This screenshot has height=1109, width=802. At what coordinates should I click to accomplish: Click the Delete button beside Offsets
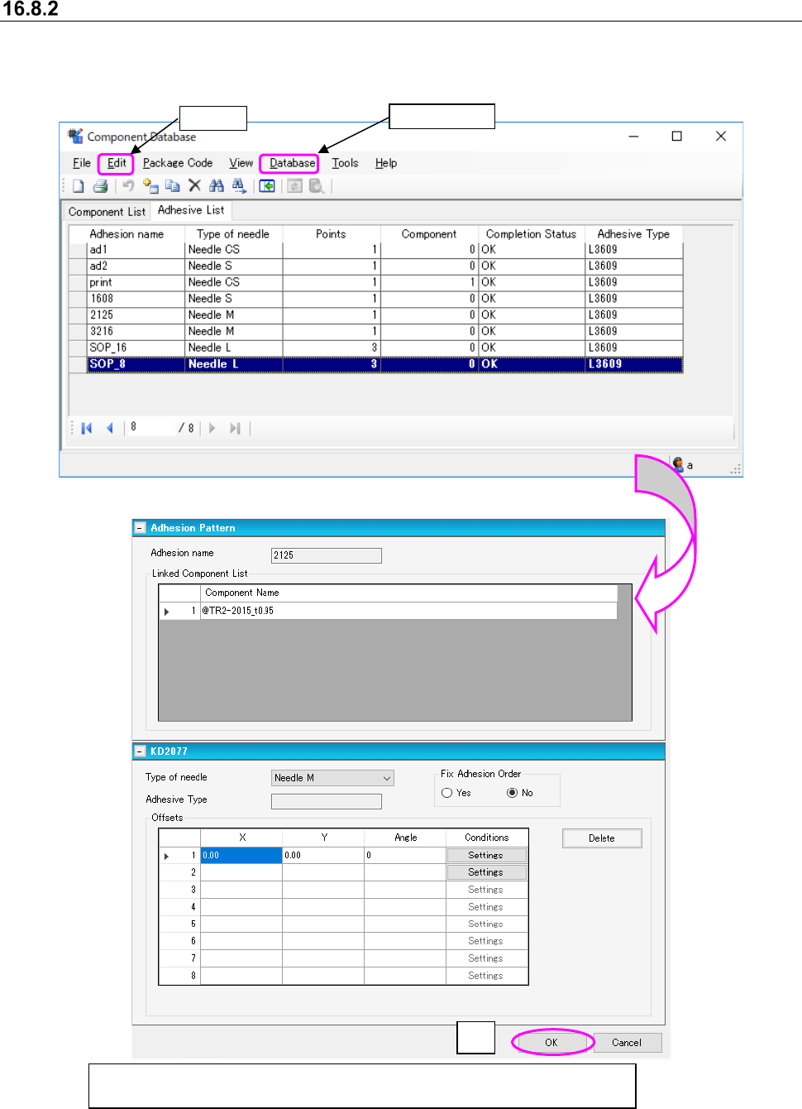[602, 838]
